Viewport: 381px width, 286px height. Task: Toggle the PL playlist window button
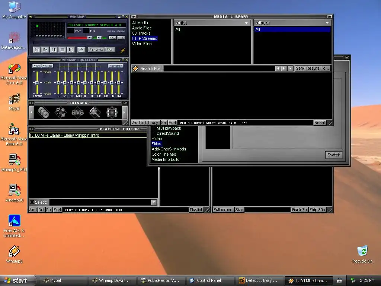click(121, 38)
